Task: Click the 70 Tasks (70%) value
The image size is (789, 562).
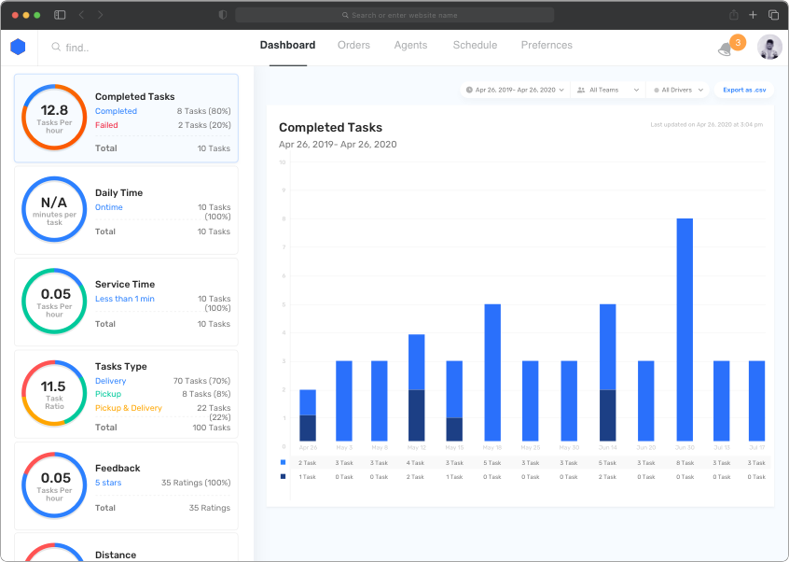Action: pyautogui.click(x=201, y=381)
